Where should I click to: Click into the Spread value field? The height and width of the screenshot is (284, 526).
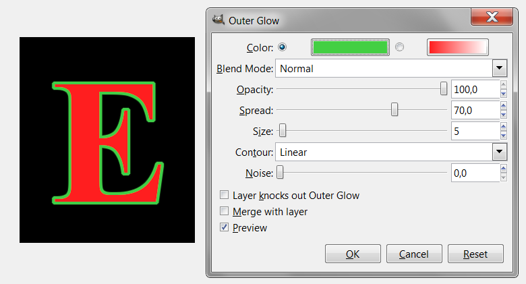(x=473, y=110)
